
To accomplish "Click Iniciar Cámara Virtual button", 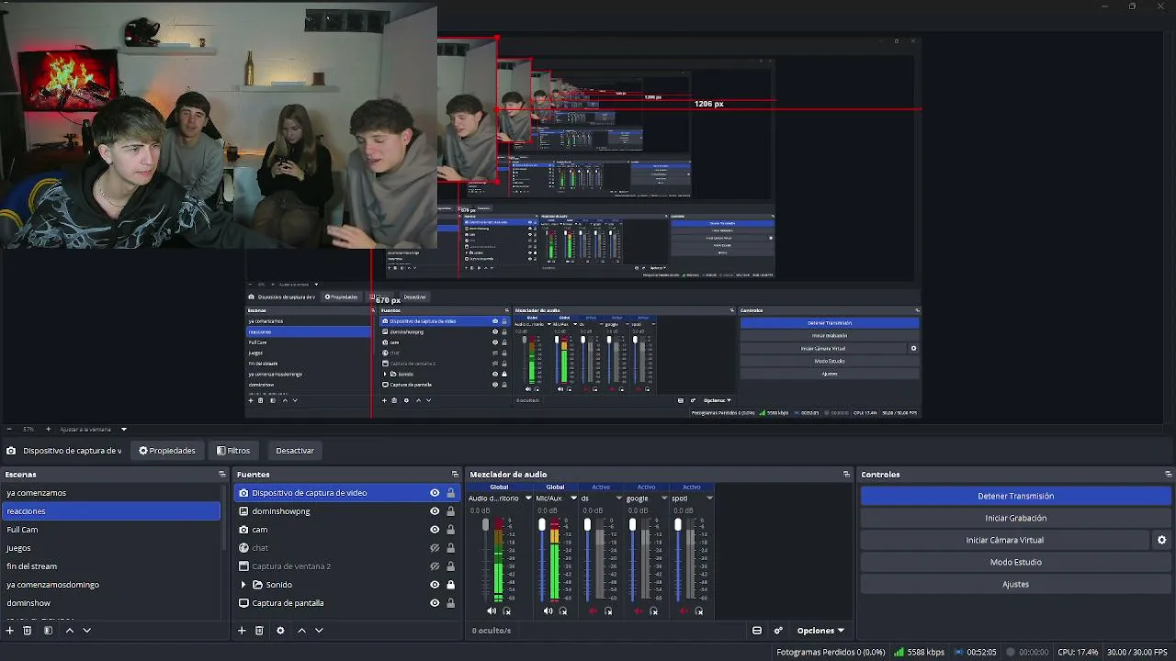I will click(x=1004, y=540).
